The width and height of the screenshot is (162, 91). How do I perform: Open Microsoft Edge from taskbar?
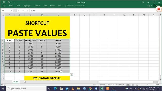pyautogui.click(x=55, y=89)
